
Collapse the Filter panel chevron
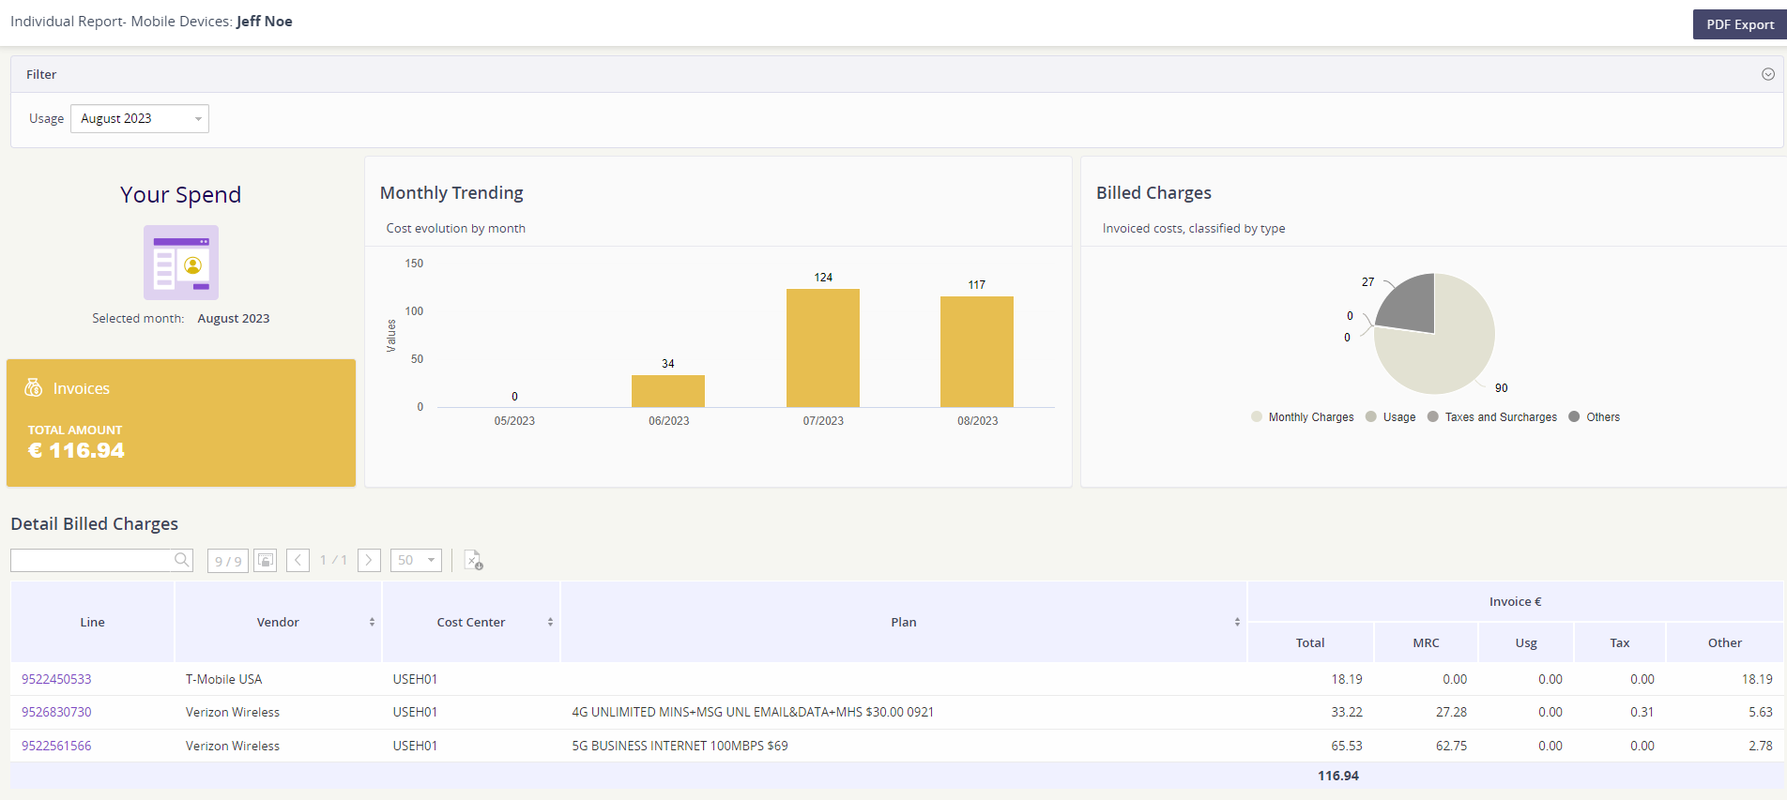point(1767,74)
